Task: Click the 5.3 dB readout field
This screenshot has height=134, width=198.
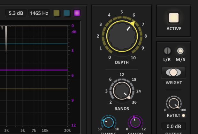Action: pyautogui.click(x=16, y=13)
